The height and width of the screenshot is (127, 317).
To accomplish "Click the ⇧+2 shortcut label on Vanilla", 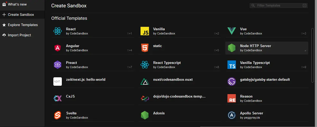I will 217,34.
